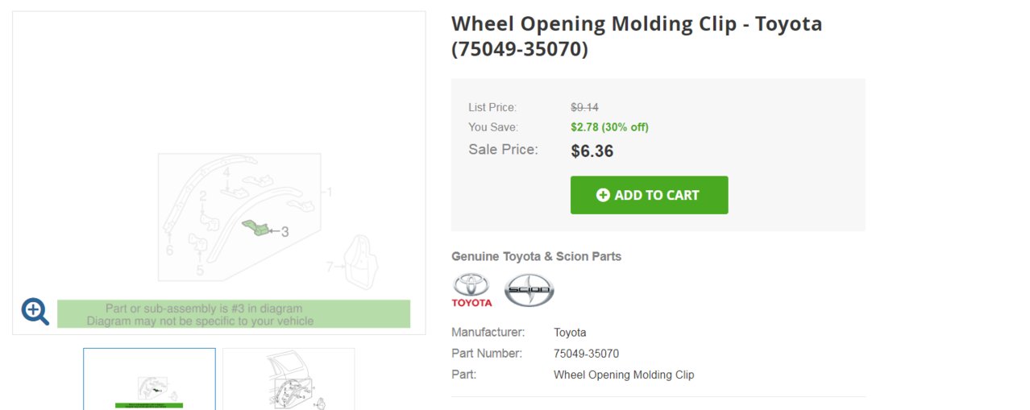1030x410 pixels.
Task: Click the Scion brand logo
Action: click(530, 290)
